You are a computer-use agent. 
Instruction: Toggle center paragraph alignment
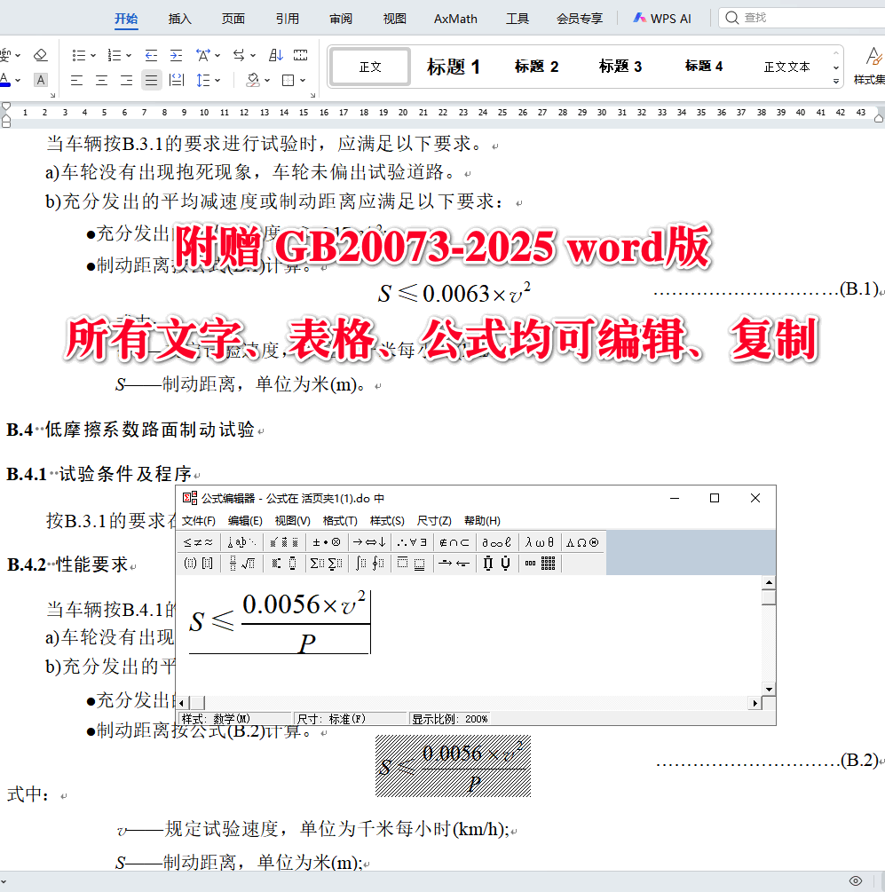pos(101,80)
